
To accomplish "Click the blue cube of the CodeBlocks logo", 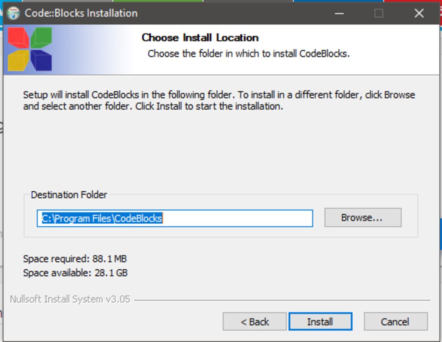I will [x=41, y=60].
